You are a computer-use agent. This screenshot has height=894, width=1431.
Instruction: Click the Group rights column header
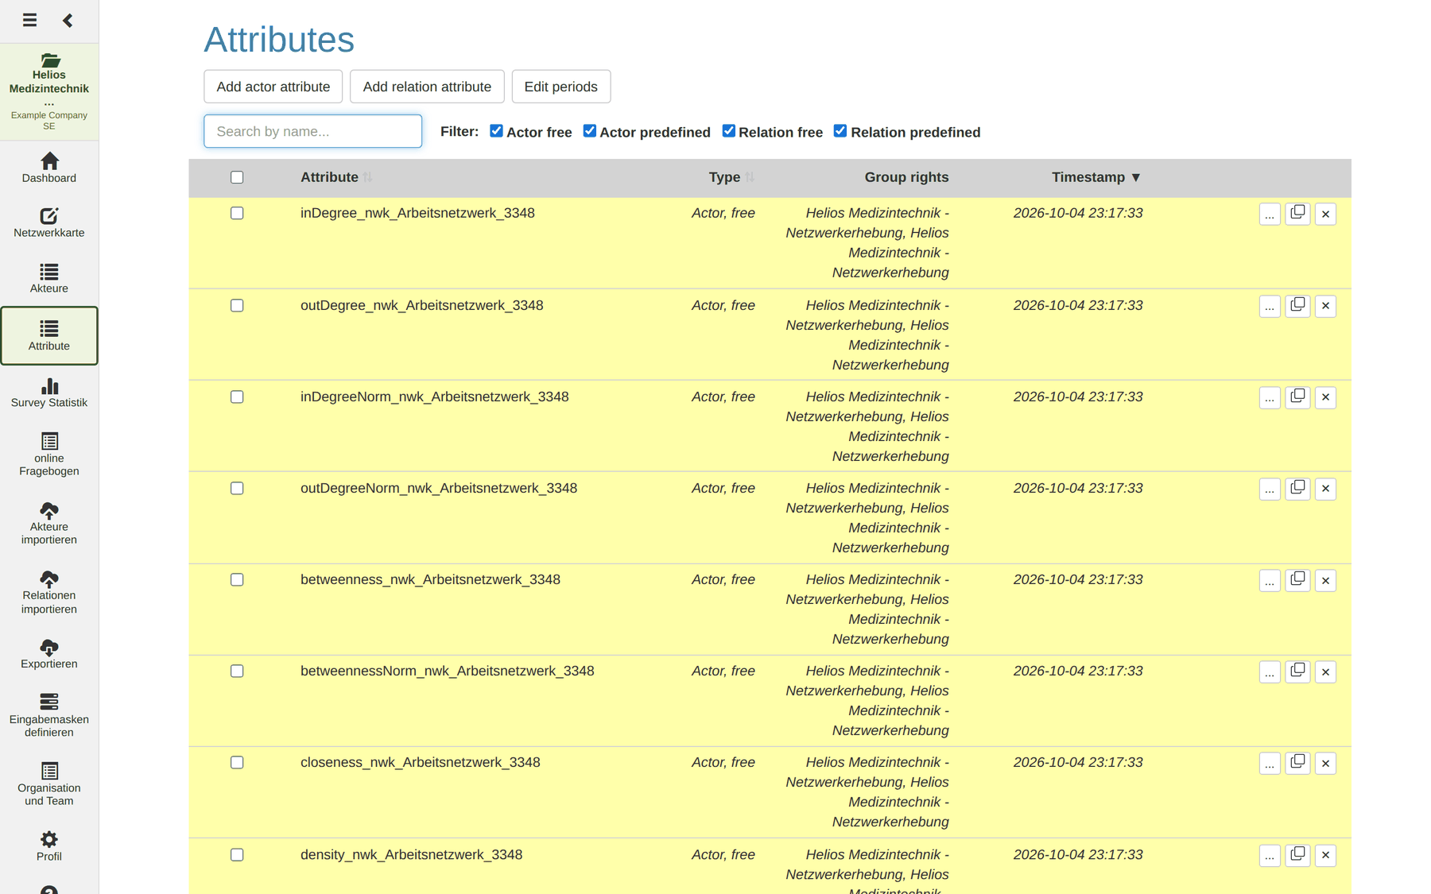[x=906, y=177]
